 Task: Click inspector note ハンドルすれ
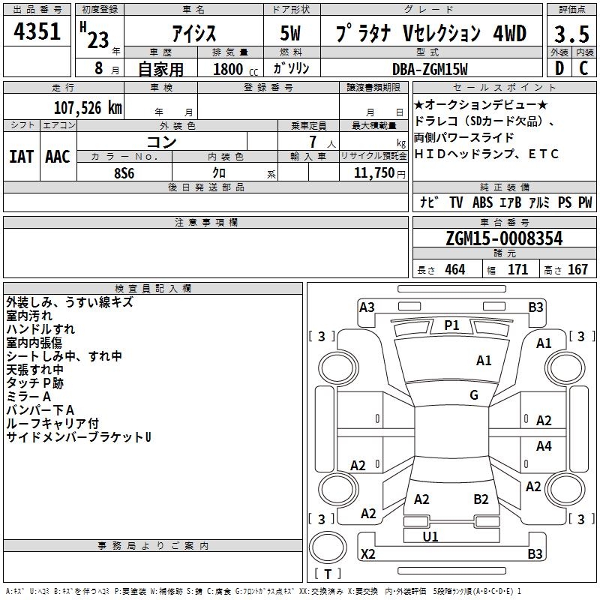(x=40, y=329)
